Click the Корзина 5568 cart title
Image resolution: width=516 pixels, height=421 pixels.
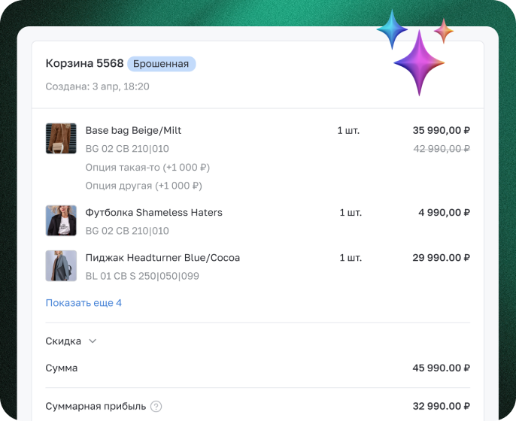tap(84, 63)
